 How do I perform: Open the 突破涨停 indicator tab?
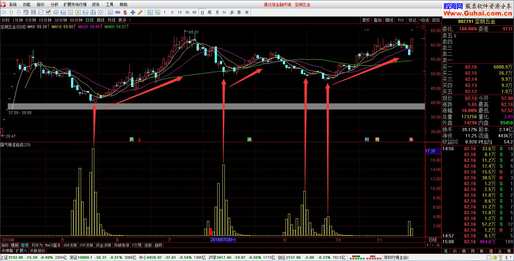(x=121, y=245)
